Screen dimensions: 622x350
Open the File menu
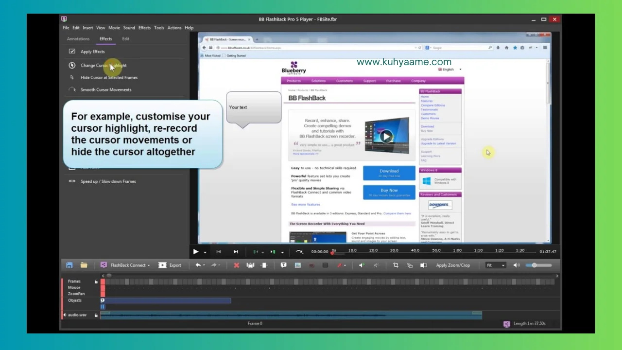pyautogui.click(x=66, y=28)
